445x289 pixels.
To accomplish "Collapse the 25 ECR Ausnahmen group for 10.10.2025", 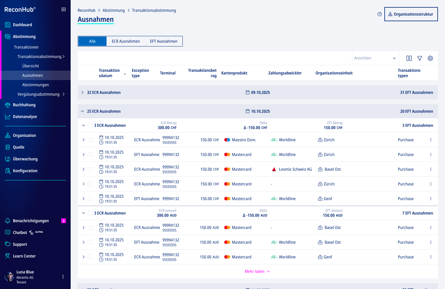I will coord(82,111).
